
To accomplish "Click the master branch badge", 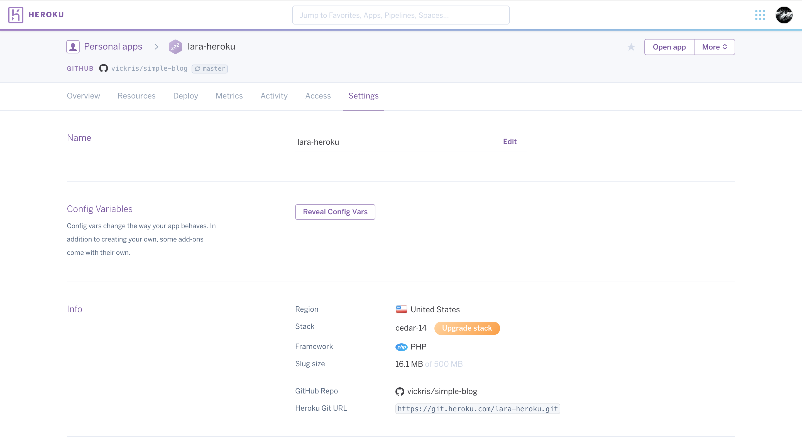I will point(210,69).
